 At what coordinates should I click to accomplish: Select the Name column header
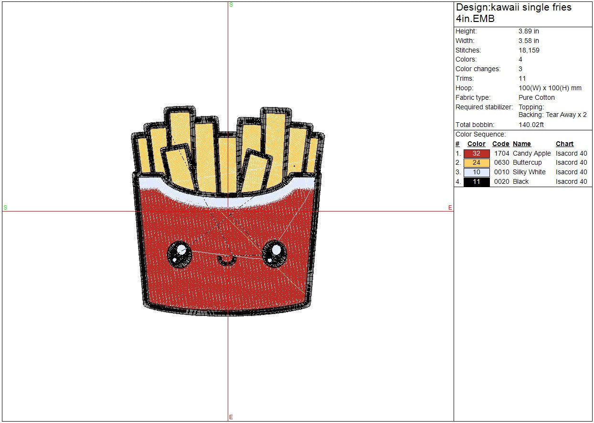point(521,144)
